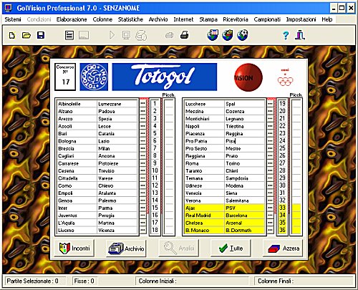Click the soccer ball globe icon
358x290 pixels.
tap(242, 35)
